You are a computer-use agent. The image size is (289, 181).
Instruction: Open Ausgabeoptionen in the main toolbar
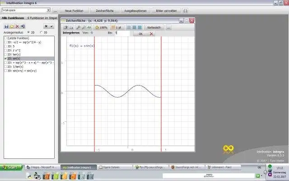(135, 11)
